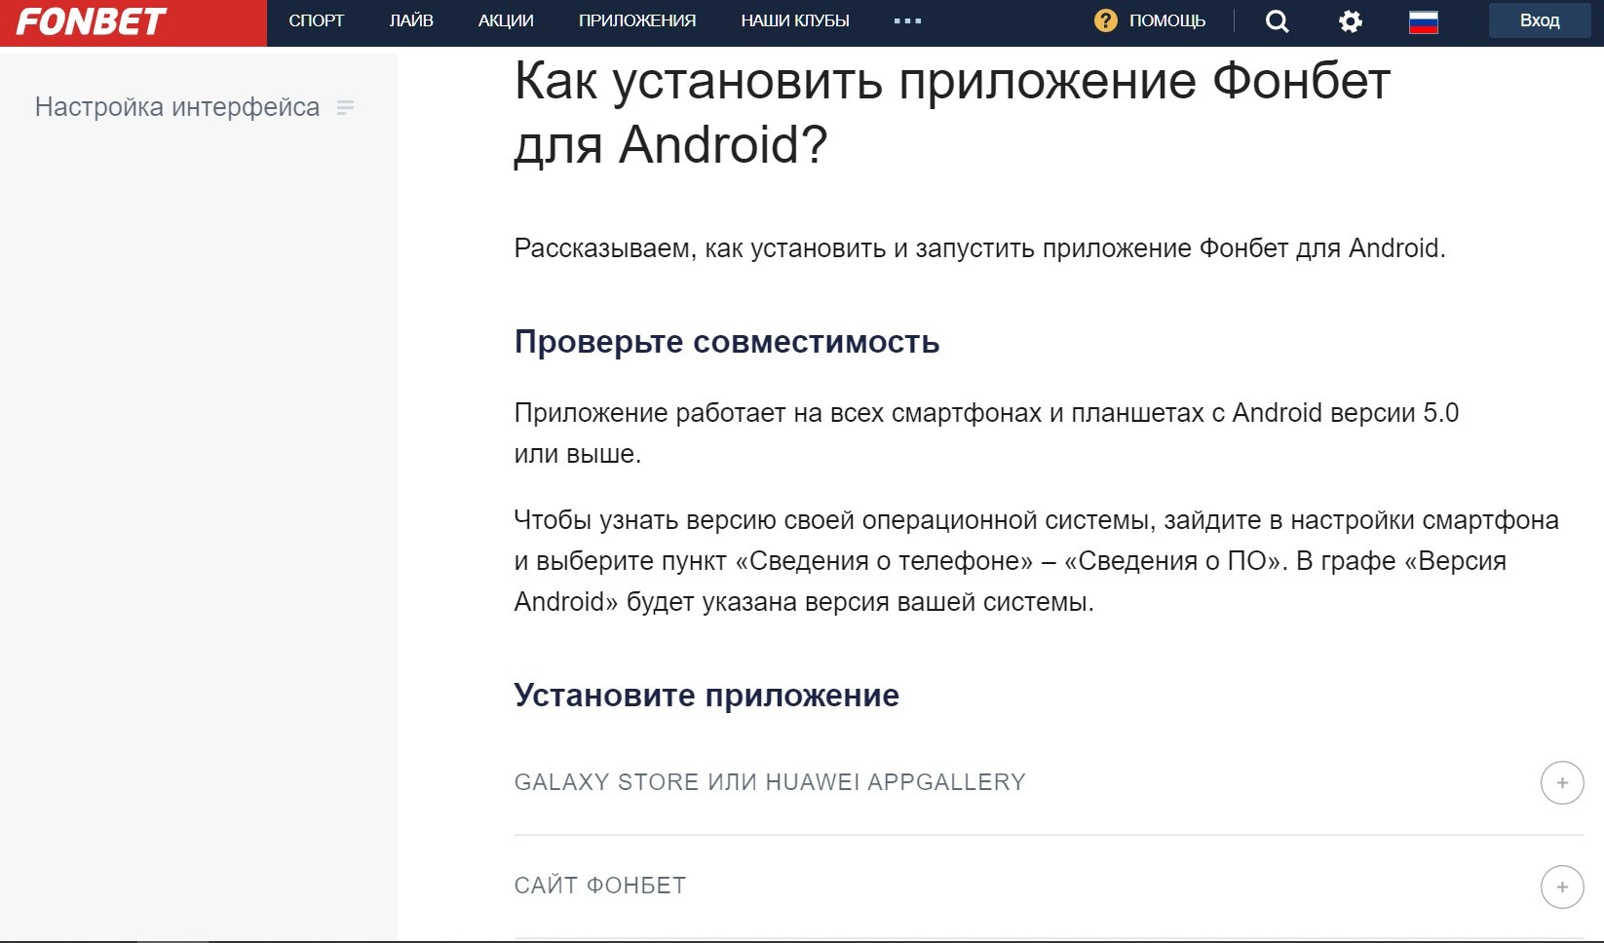Click the plus icon for САЙТ ФОНБЕТ row

(x=1562, y=886)
